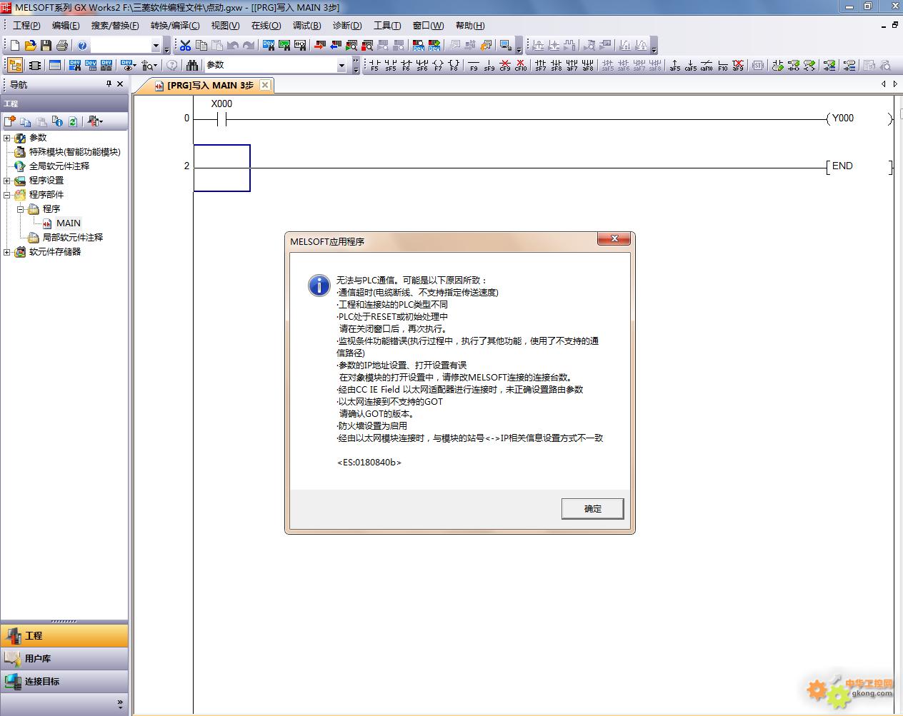Viewport: 903px width, 716px height.
Task: Click the refresh icon in project panel
Action: click(73, 121)
